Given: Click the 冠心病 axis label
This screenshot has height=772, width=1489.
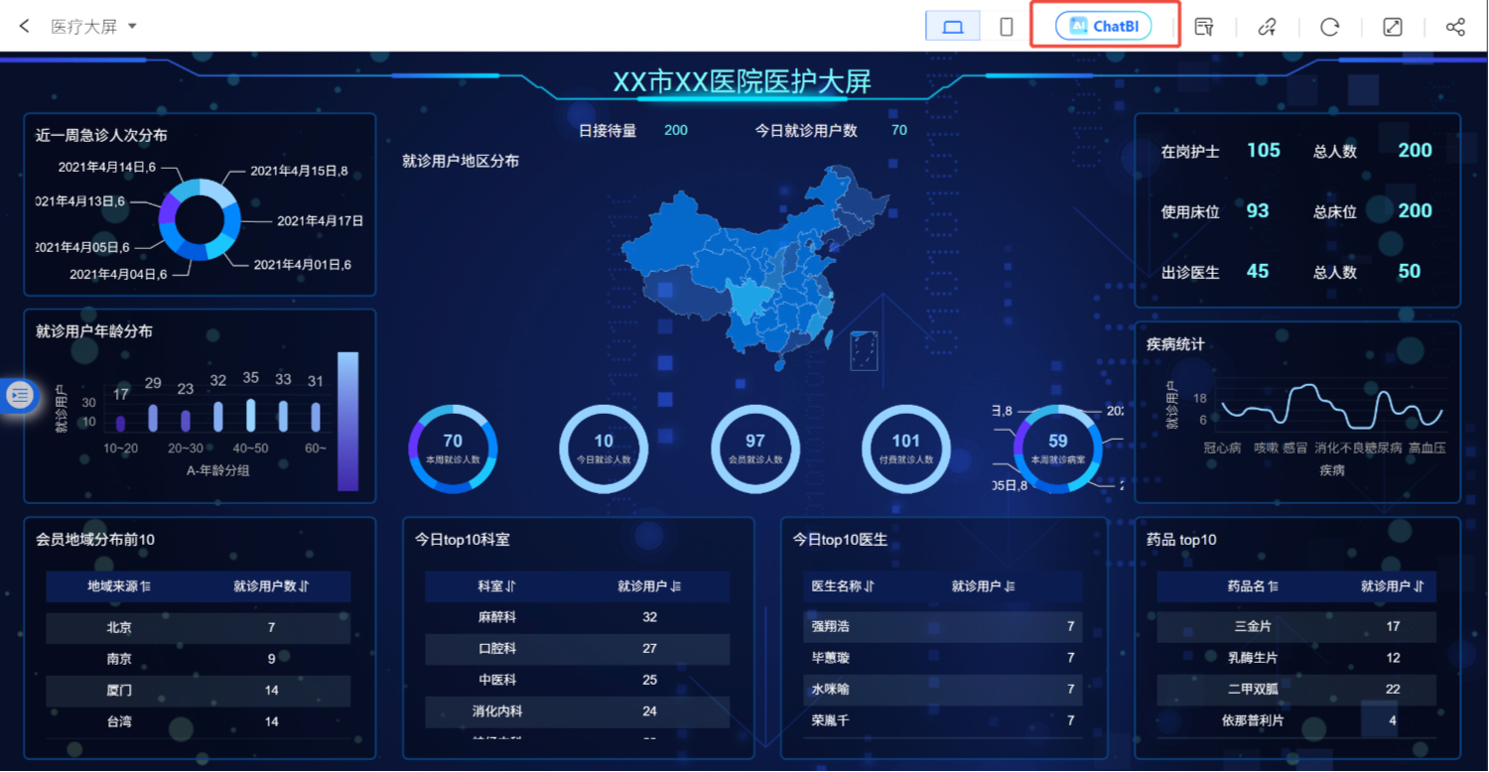Looking at the screenshot, I should (1223, 448).
